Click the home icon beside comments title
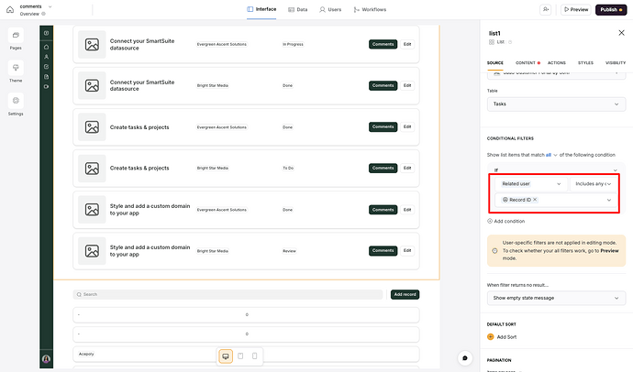This screenshot has height=372, width=633. [10, 9]
